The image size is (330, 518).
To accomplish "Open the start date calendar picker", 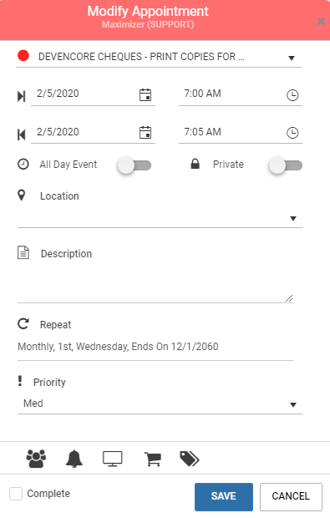I will pyautogui.click(x=145, y=94).
